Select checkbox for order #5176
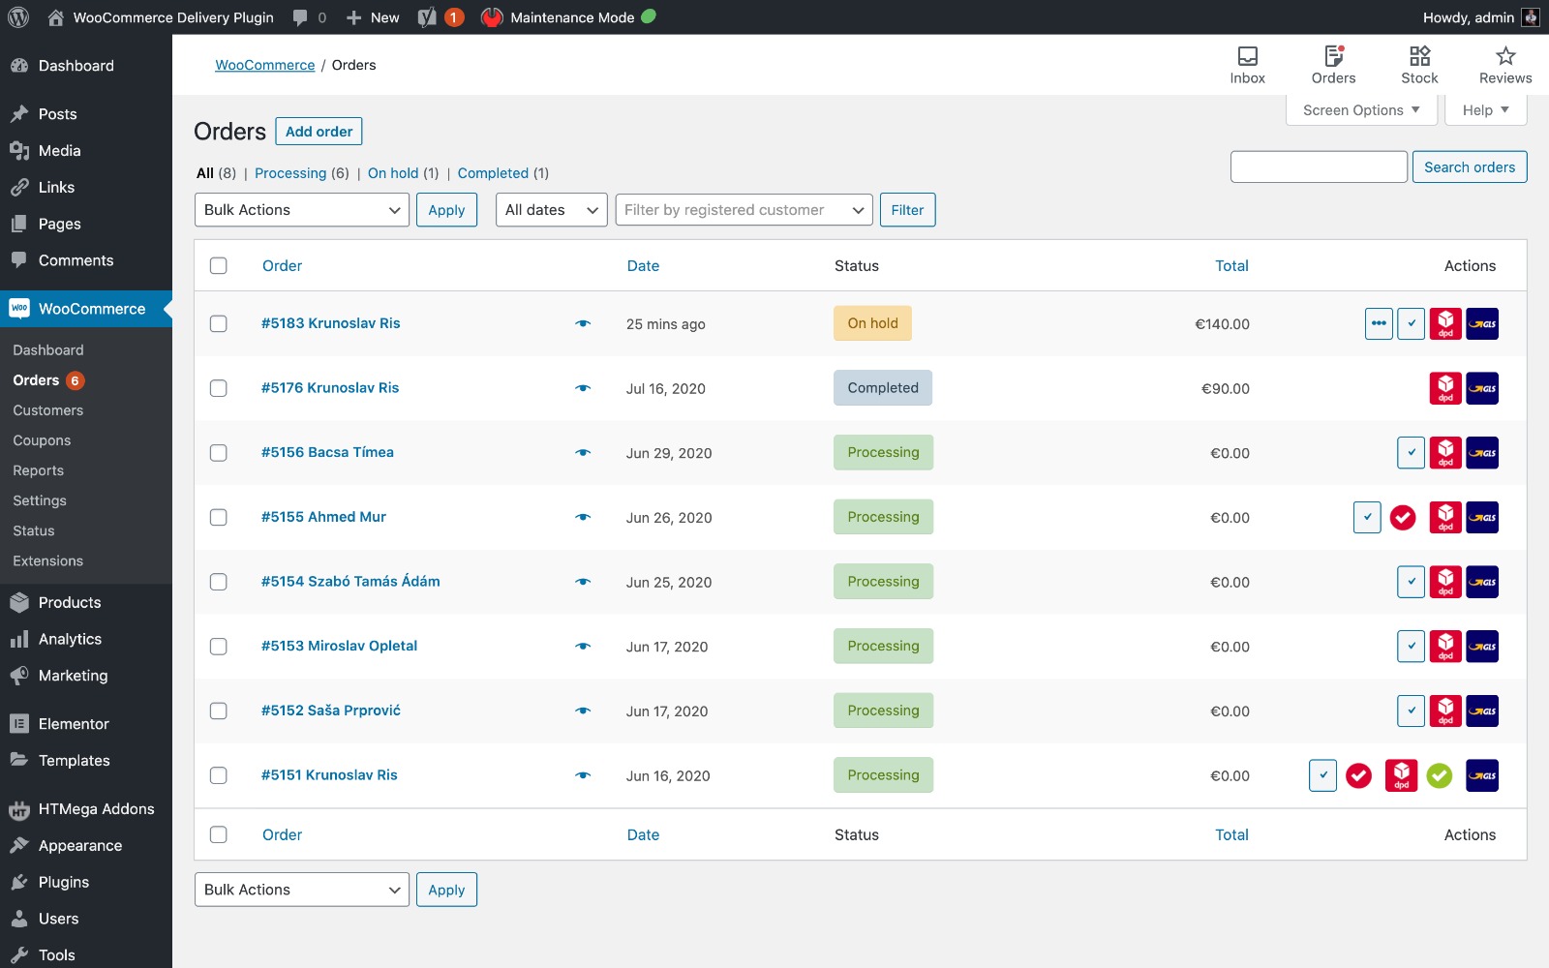 tap(219, 388)
